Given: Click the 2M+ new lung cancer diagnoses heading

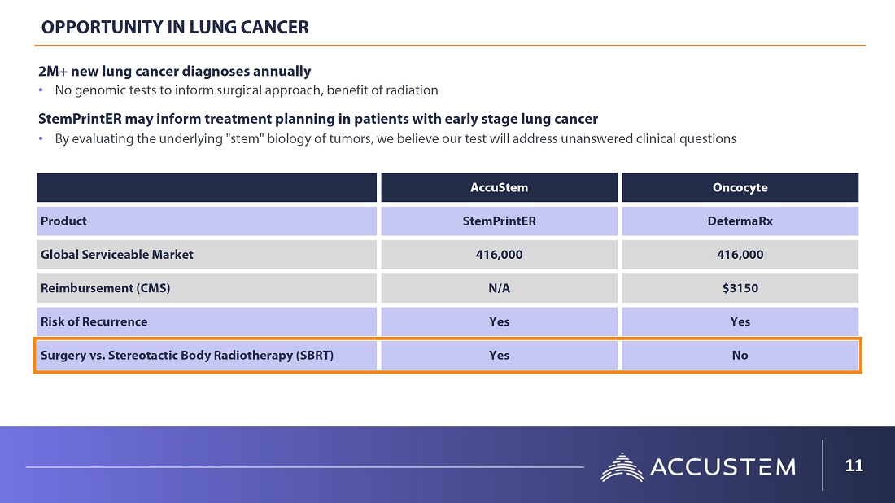Looking at the screenshot, I should 174,72.
